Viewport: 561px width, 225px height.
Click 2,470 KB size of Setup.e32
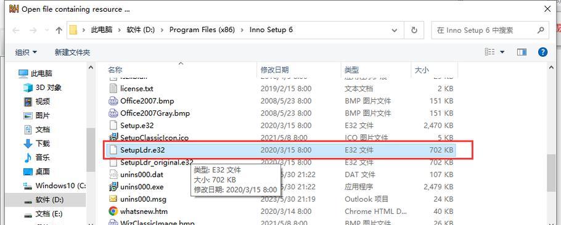click(x=438, y=126)
